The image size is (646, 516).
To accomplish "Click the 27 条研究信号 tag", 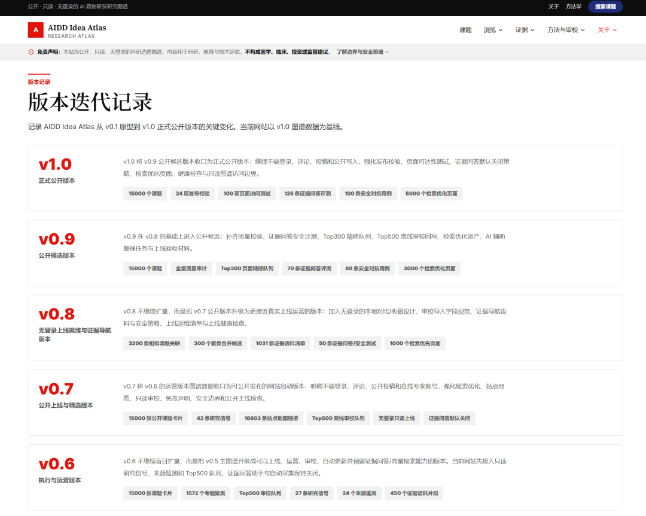I will pos(312,493).
